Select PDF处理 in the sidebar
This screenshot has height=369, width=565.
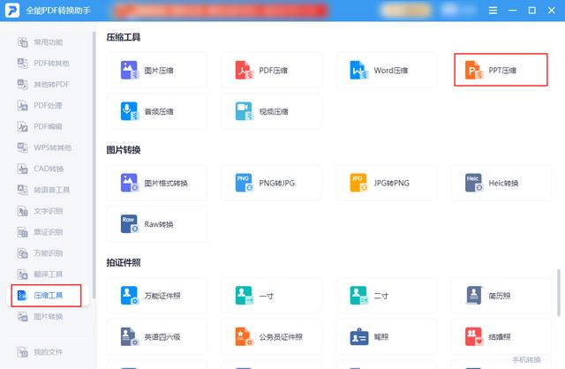tap(41, 106)
